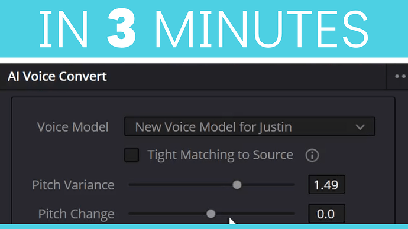Click the Pitch Change slider handle
This screenshot has width=408, height=229.
(211, 214)
